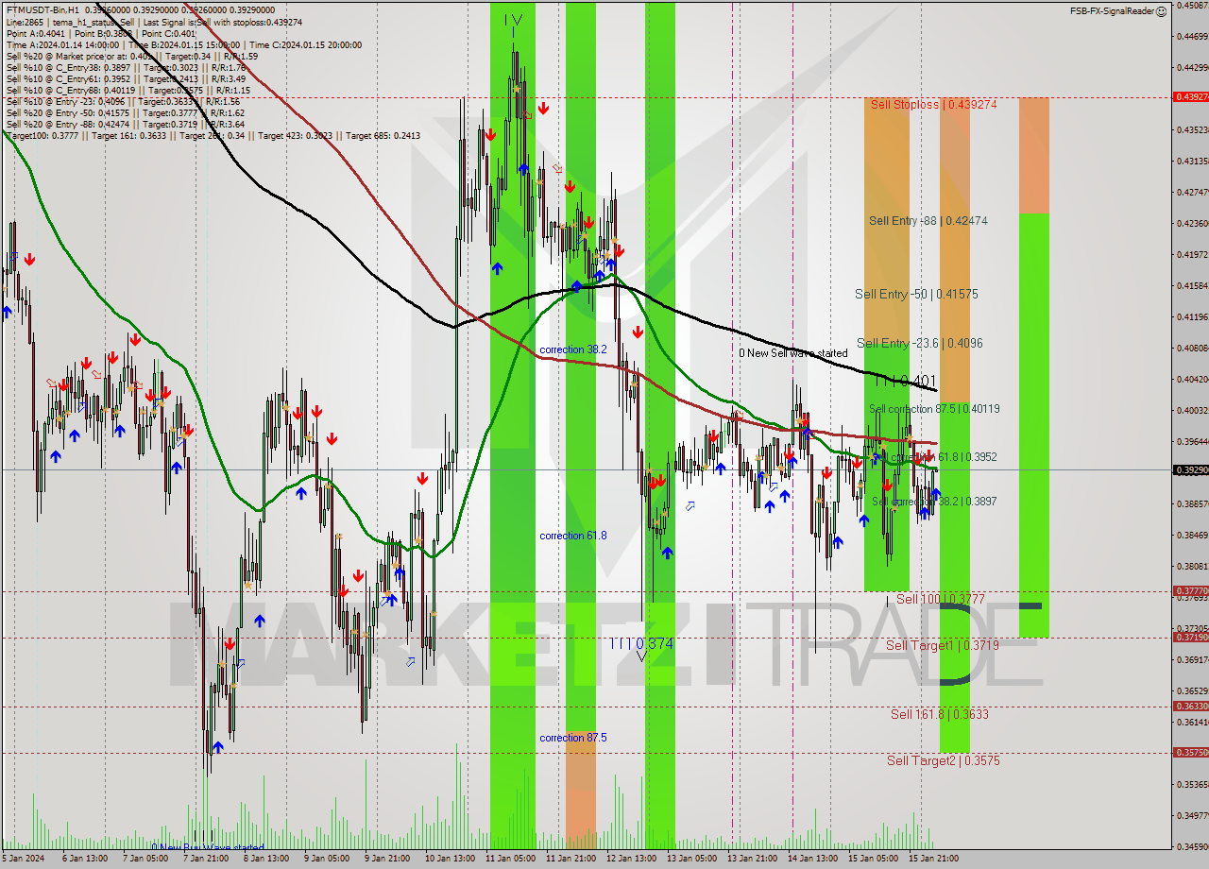Screen dimensions: 1209x869
Task: Click the '15 Jan 21:00' time axis label
Action: (933, 859)
